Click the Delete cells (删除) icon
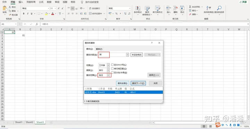Image resolution: width=250 pixels, height=129 pixels. 175,8
